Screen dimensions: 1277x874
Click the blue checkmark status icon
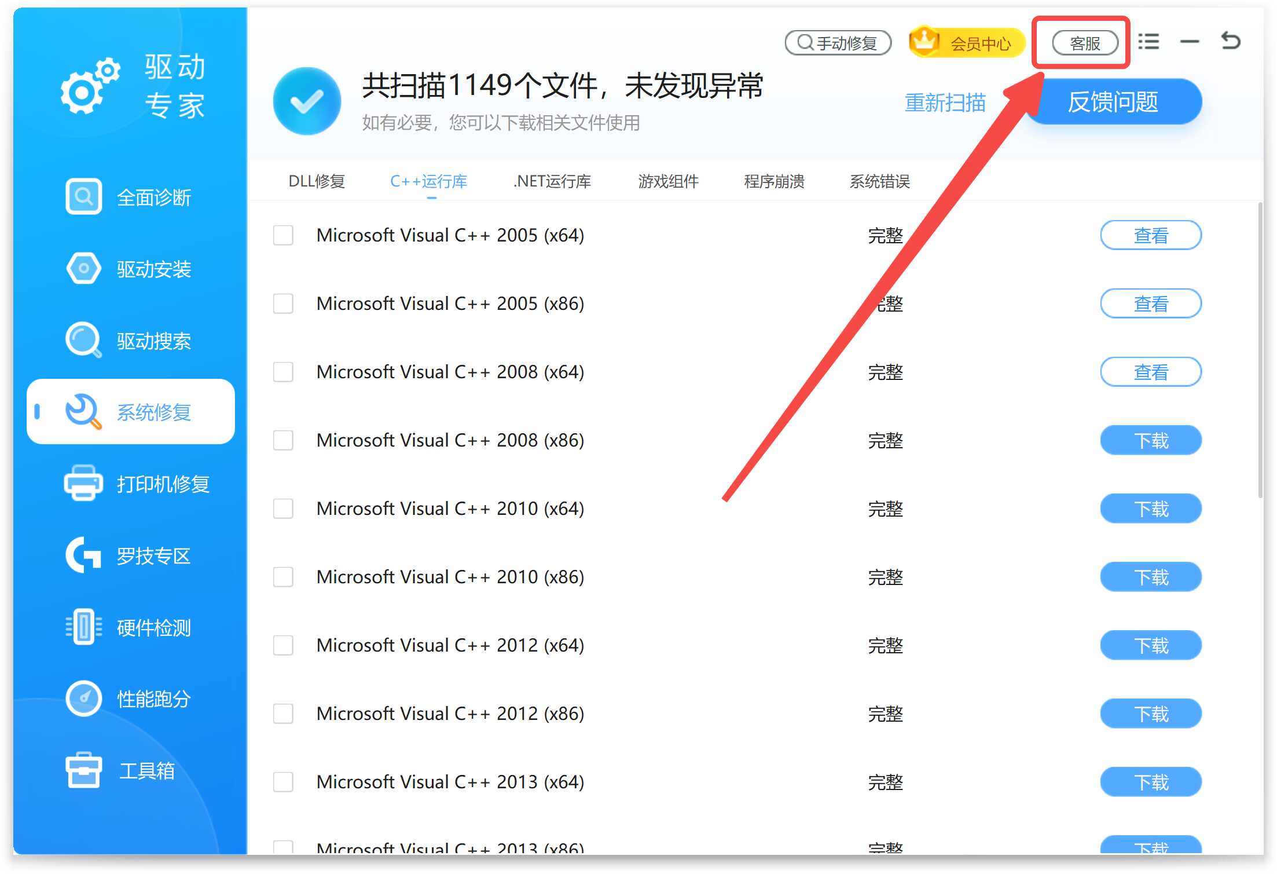pos(307,101)
